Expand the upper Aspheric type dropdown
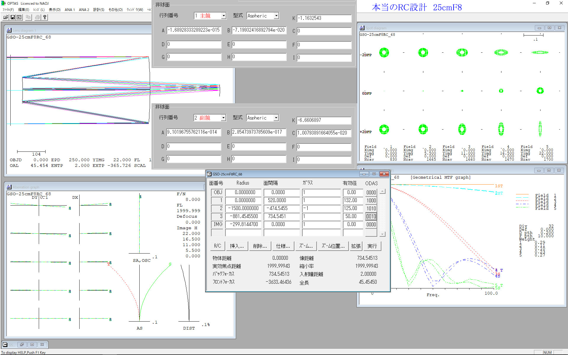The image size is (568, 355). 276,16
